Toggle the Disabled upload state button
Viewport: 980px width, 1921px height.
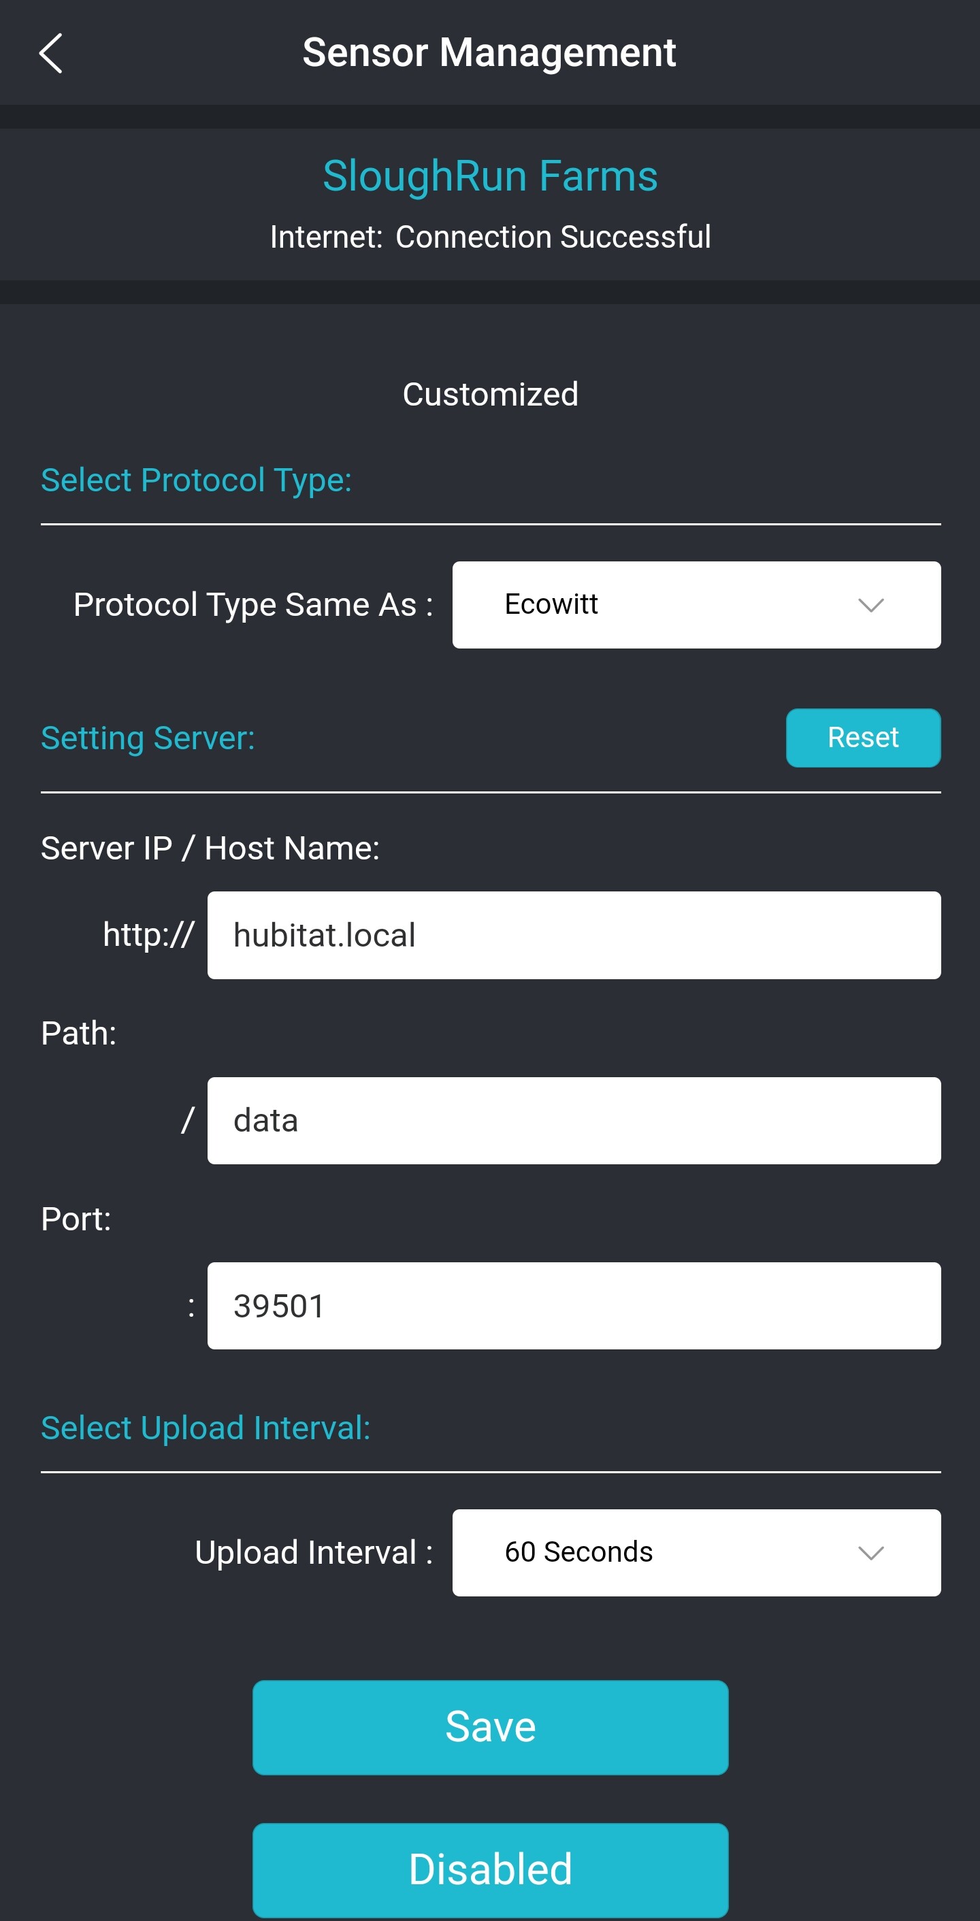point(490,1869)
